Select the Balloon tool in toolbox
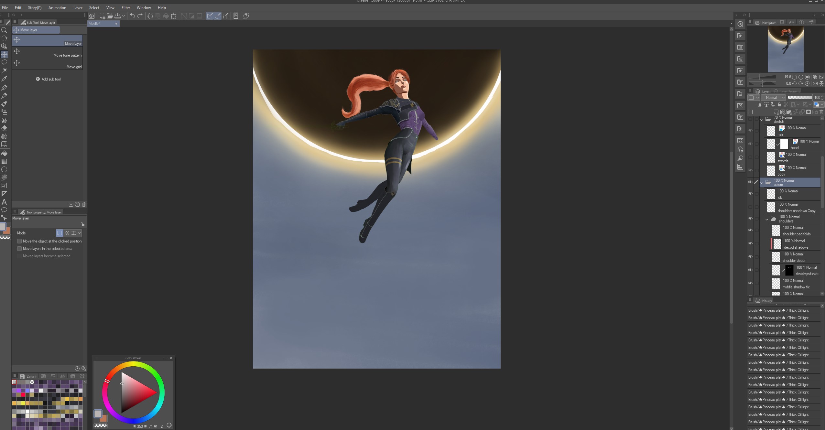 click(x=4, y=210)
